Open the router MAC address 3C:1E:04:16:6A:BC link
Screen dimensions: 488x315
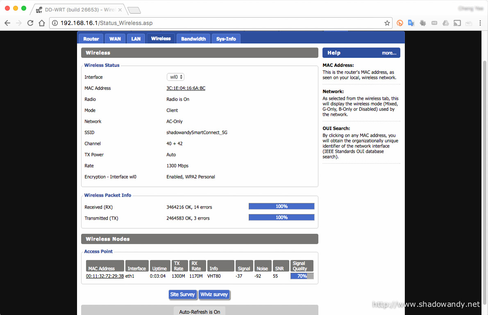tap(186, 88)
